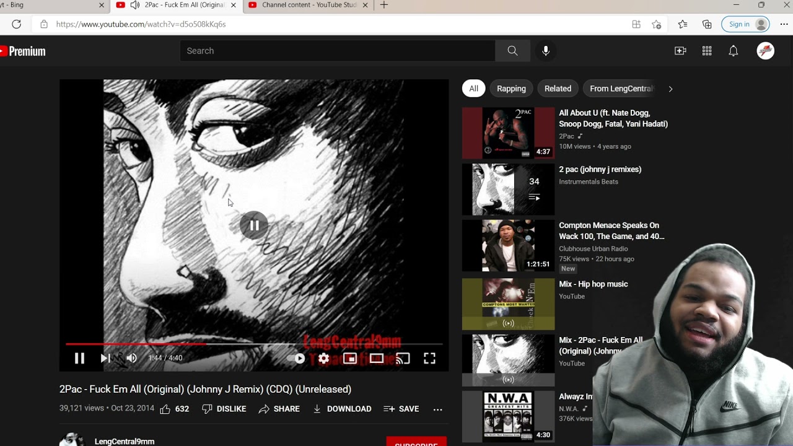Close the Bing browser tab
This screenshot has height=446, width=793.
(x=102, y=5)
